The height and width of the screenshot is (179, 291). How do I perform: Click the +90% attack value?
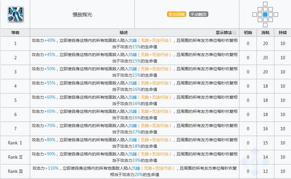50,154
